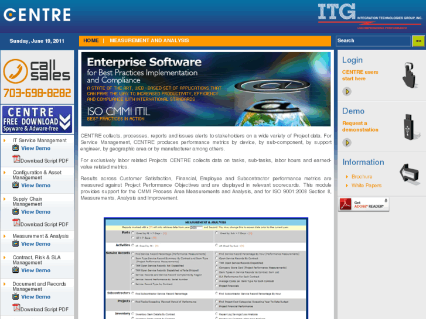Open Contract, Risk & SLA Management item
The width and height of the screenshot is (426, 319).
tap(37, 260)
